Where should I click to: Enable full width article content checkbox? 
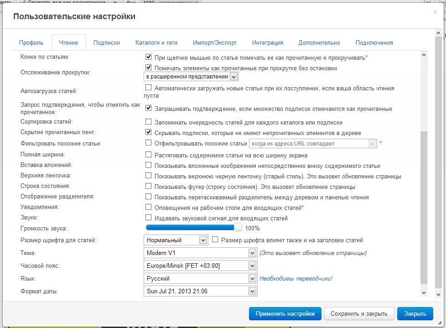pyautogui.click(x=149, y=155)
